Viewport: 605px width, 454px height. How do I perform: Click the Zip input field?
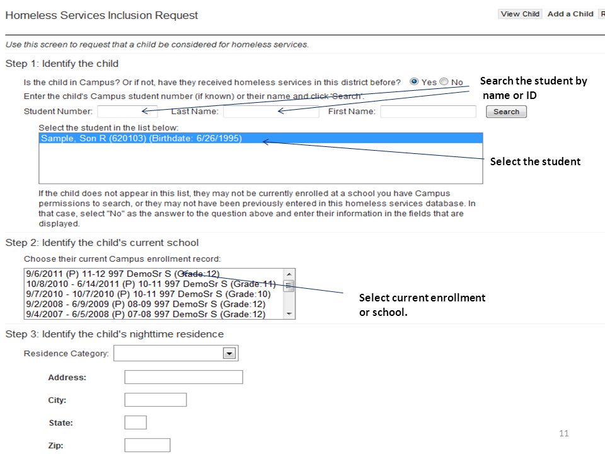point(147,445)
